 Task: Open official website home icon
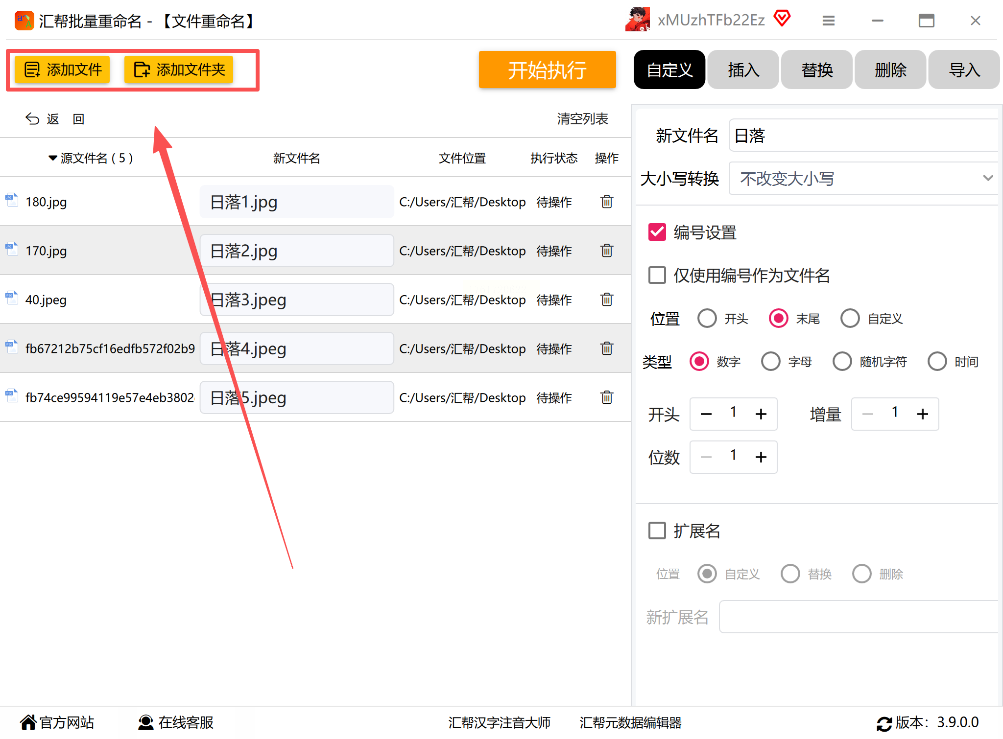click(x=28, y=722)
